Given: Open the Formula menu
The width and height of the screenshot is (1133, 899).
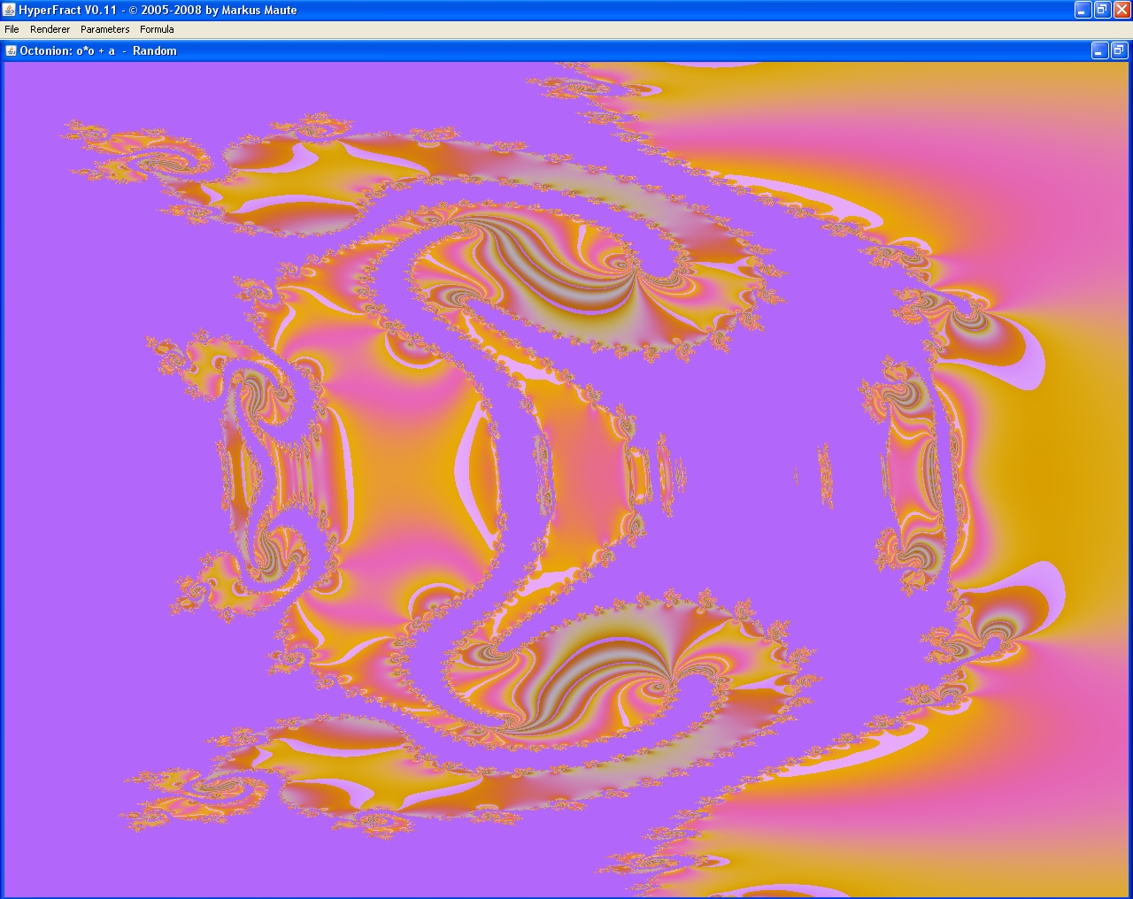Looking at the screenshot, I should tap(157, 29).
